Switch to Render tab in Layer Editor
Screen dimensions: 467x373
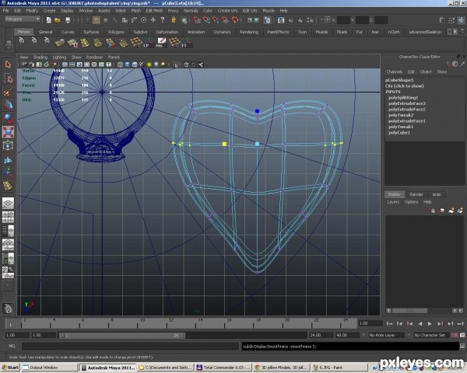(x=416, y=194)
